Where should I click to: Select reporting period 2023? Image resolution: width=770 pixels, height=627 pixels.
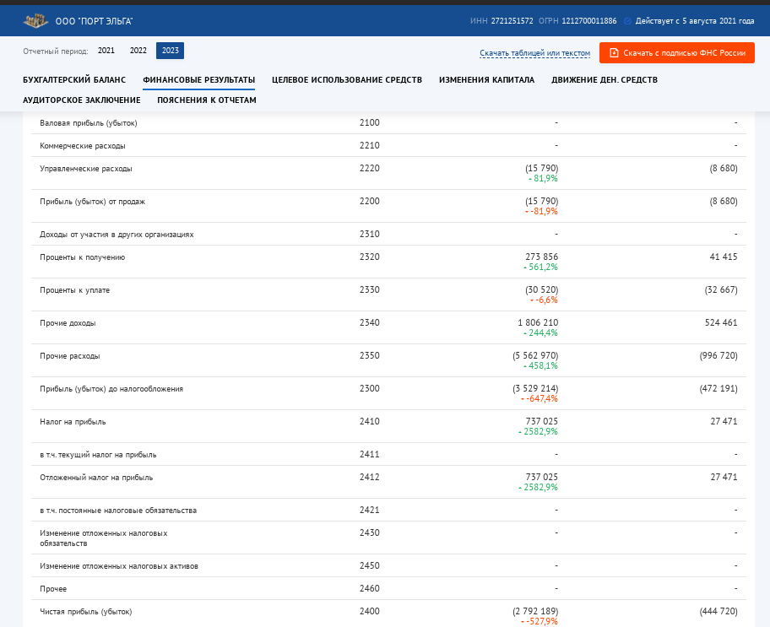click(170, 51)
